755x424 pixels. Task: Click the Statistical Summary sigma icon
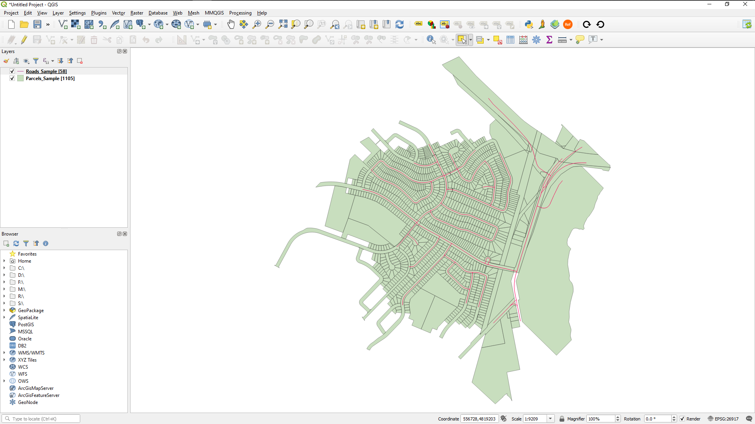coord(549,40)
